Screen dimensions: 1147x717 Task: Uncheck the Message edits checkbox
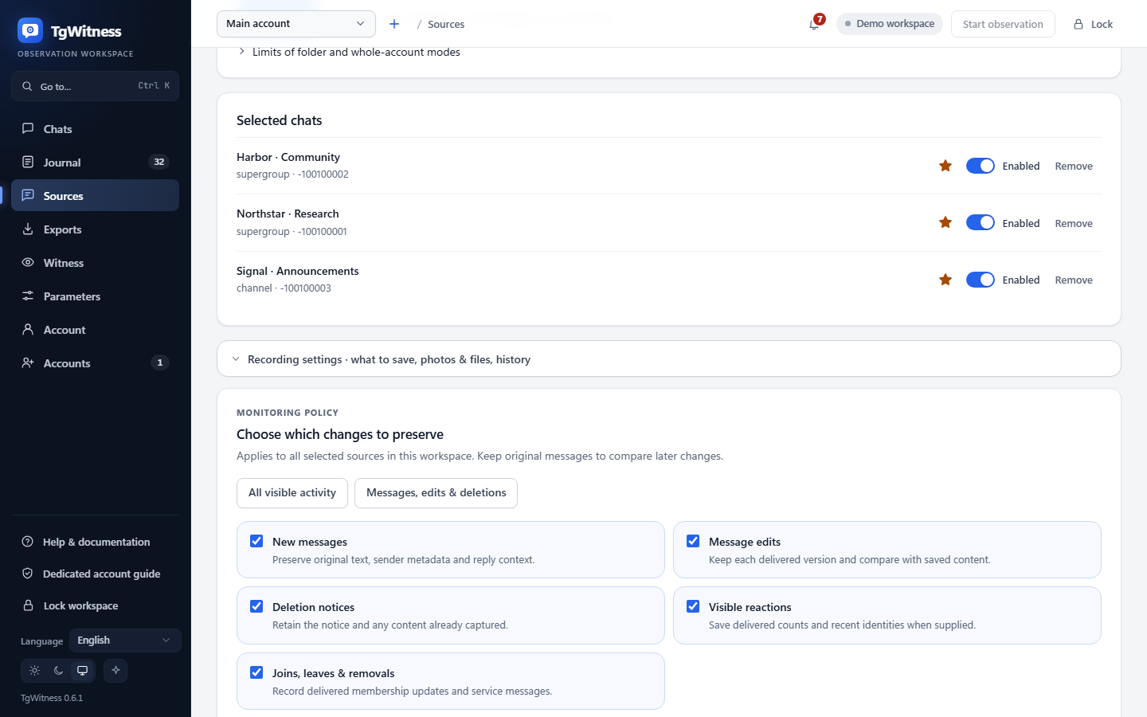[693, 541]
